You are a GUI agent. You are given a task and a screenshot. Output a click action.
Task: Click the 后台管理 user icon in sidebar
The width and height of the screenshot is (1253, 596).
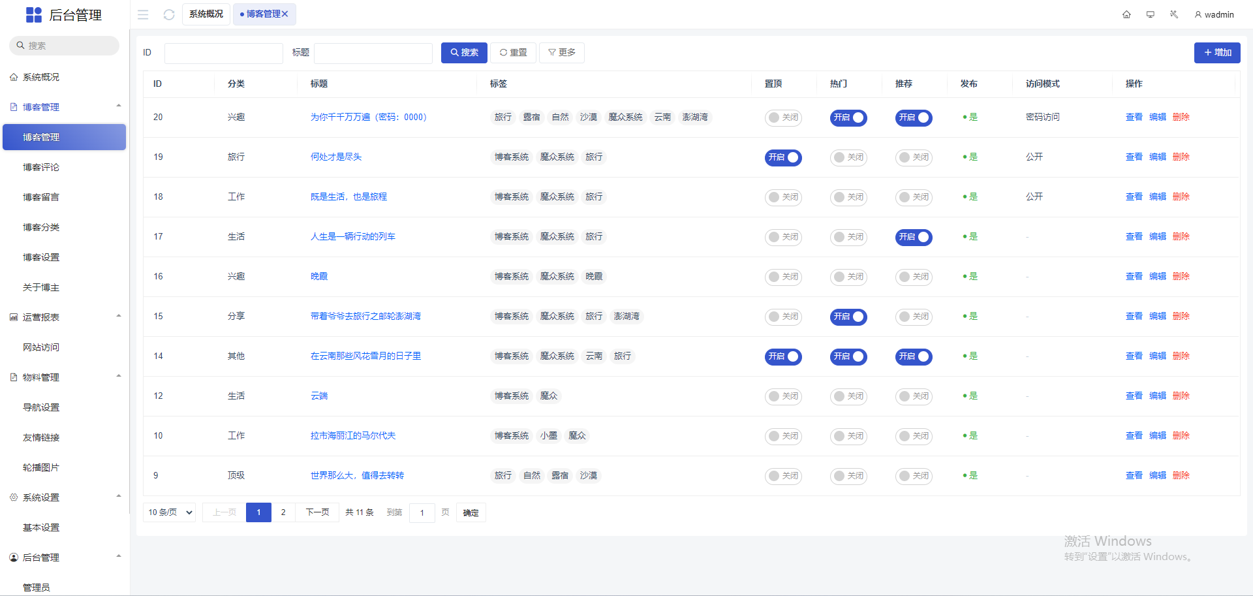click(x=14, y=557)
